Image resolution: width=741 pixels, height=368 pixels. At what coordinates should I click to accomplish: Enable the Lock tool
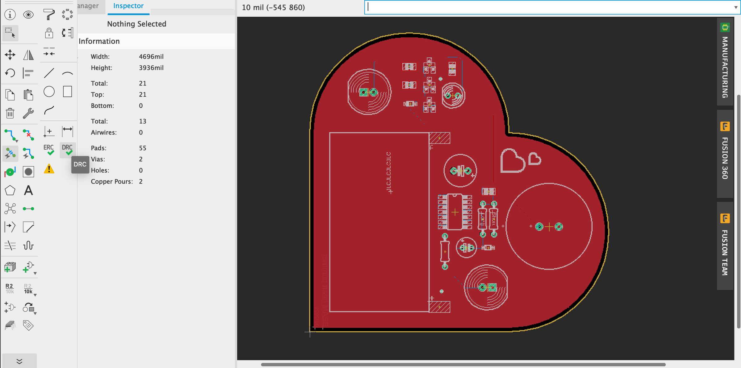[x=49, y=33]
